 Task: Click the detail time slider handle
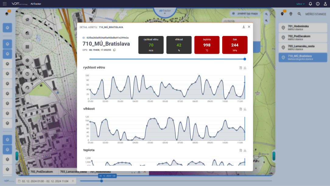(x=245, y=59)
